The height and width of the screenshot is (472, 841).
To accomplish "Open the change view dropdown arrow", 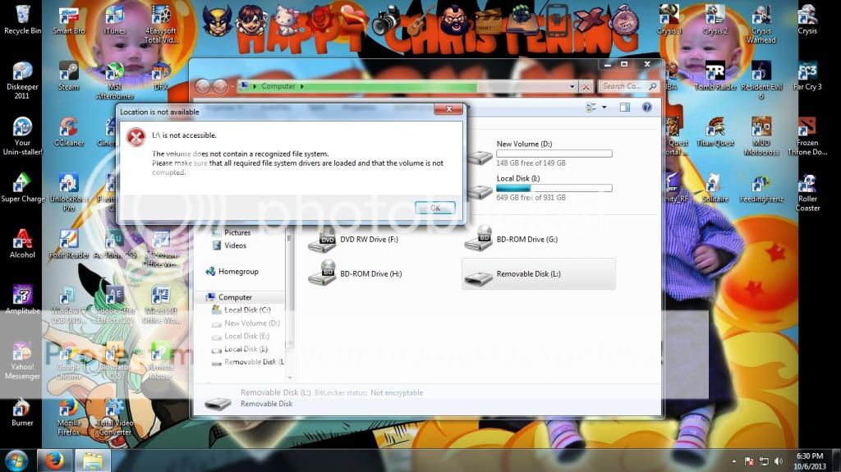I will [604, 108].
